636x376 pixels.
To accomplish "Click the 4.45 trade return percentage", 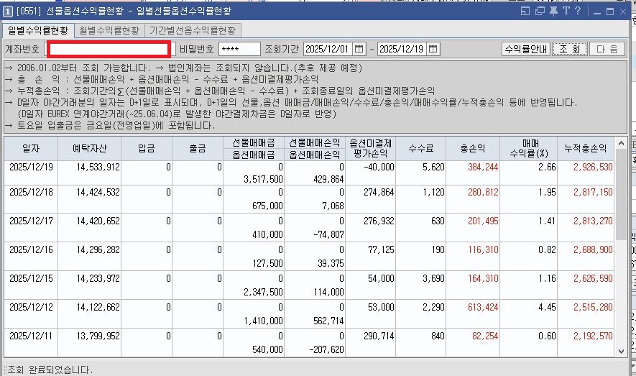I will pos(547,308).
